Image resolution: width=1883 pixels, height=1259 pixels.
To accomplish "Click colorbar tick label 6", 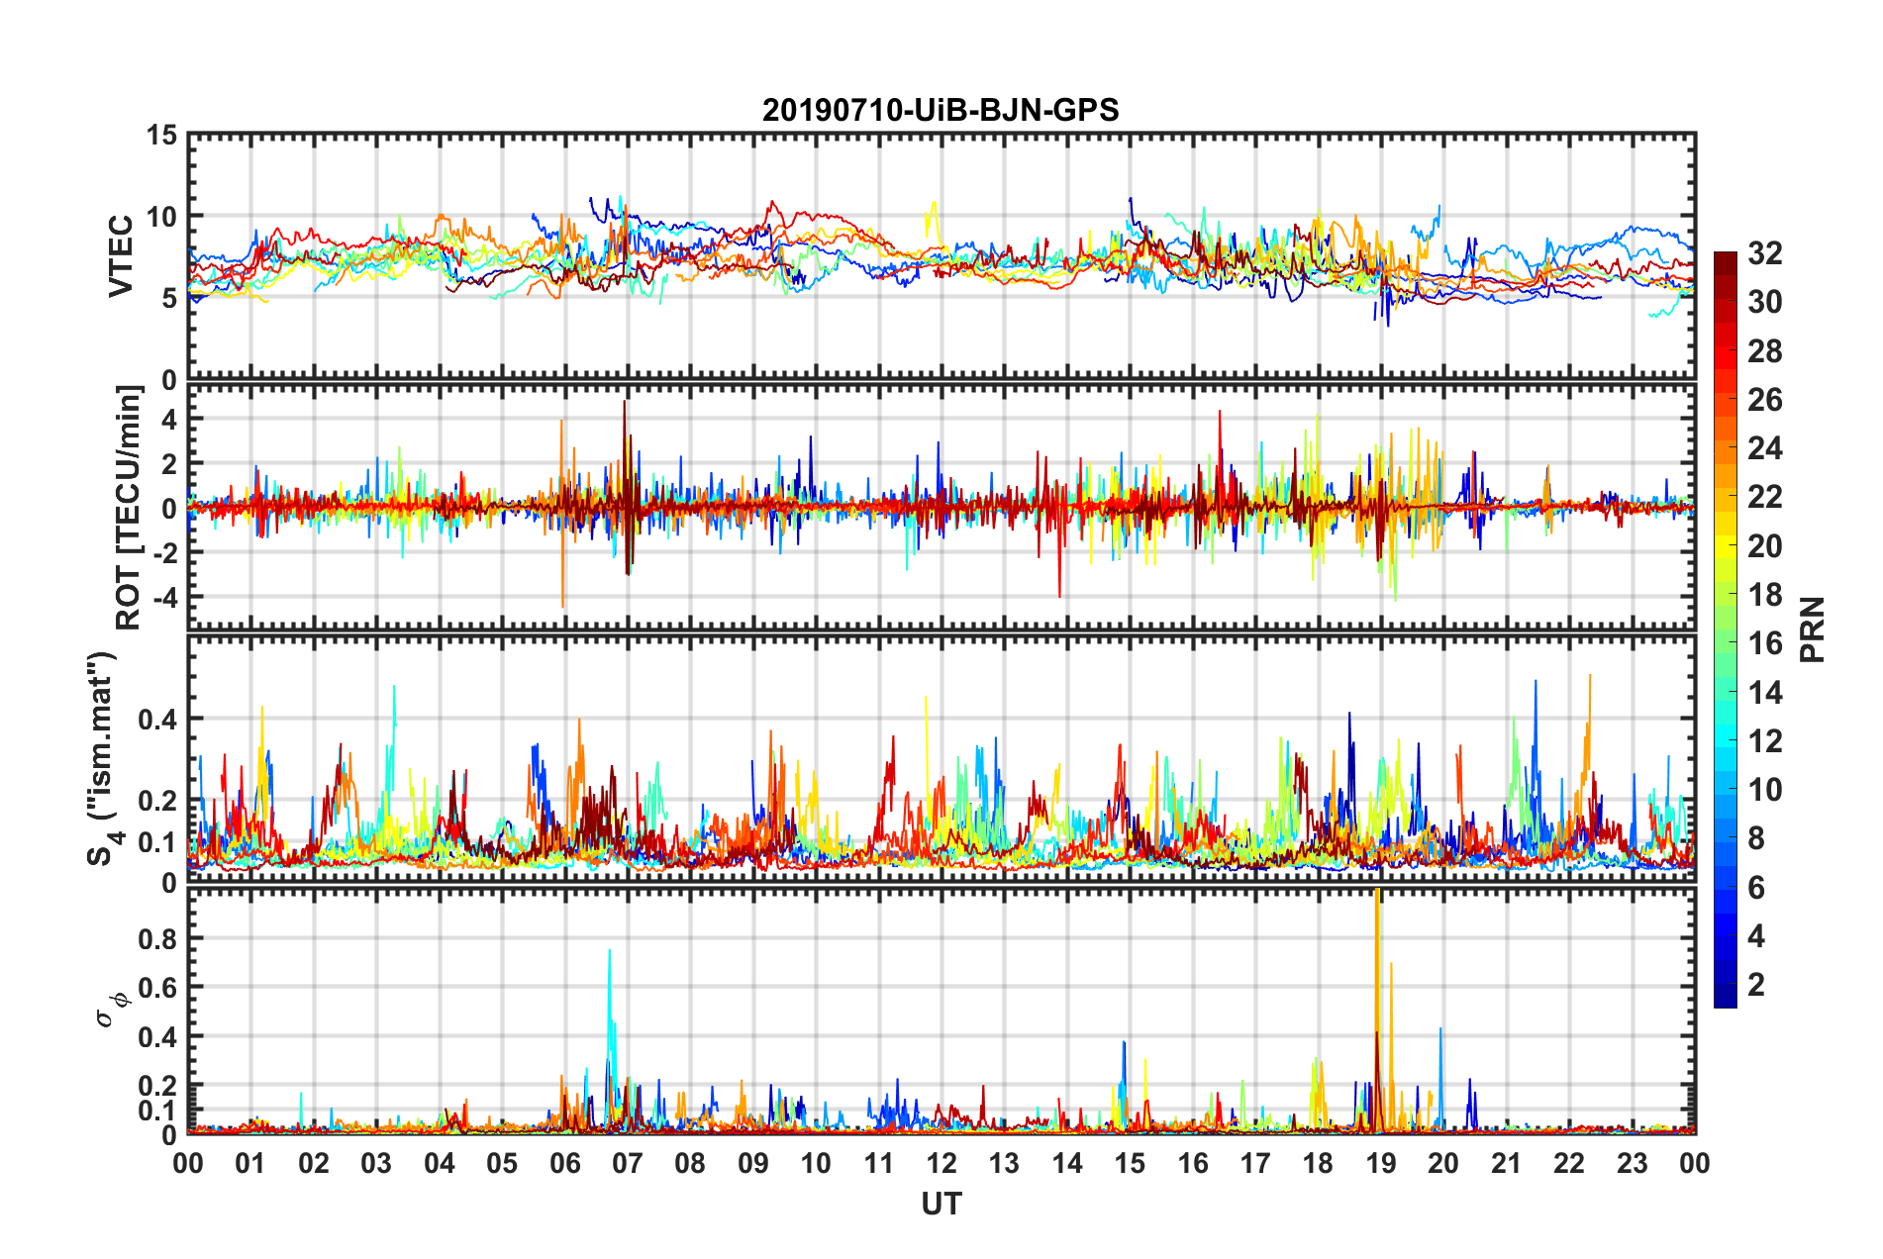I will (x=1755, y=888).
